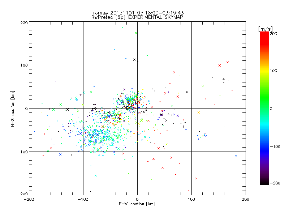The image size is (289, 217).
Task: Click the green X marker near the top center
Action: (136, 33)
